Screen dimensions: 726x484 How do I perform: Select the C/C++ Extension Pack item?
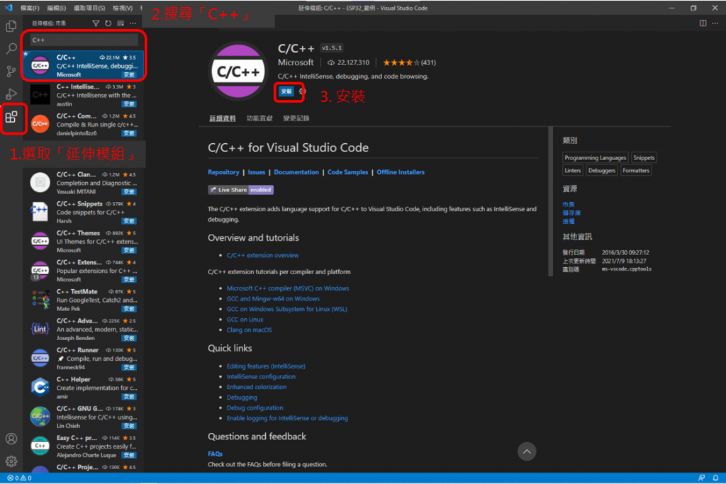pyautogui.click(x=84, y=270)
